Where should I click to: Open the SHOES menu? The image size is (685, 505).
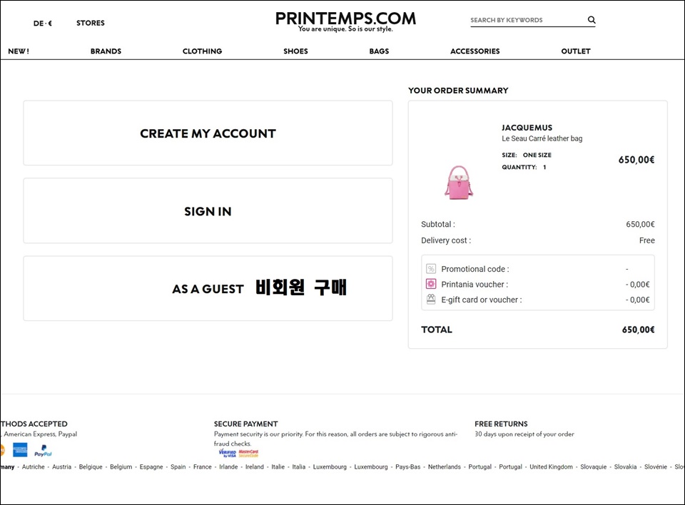[x=295, y=51]
